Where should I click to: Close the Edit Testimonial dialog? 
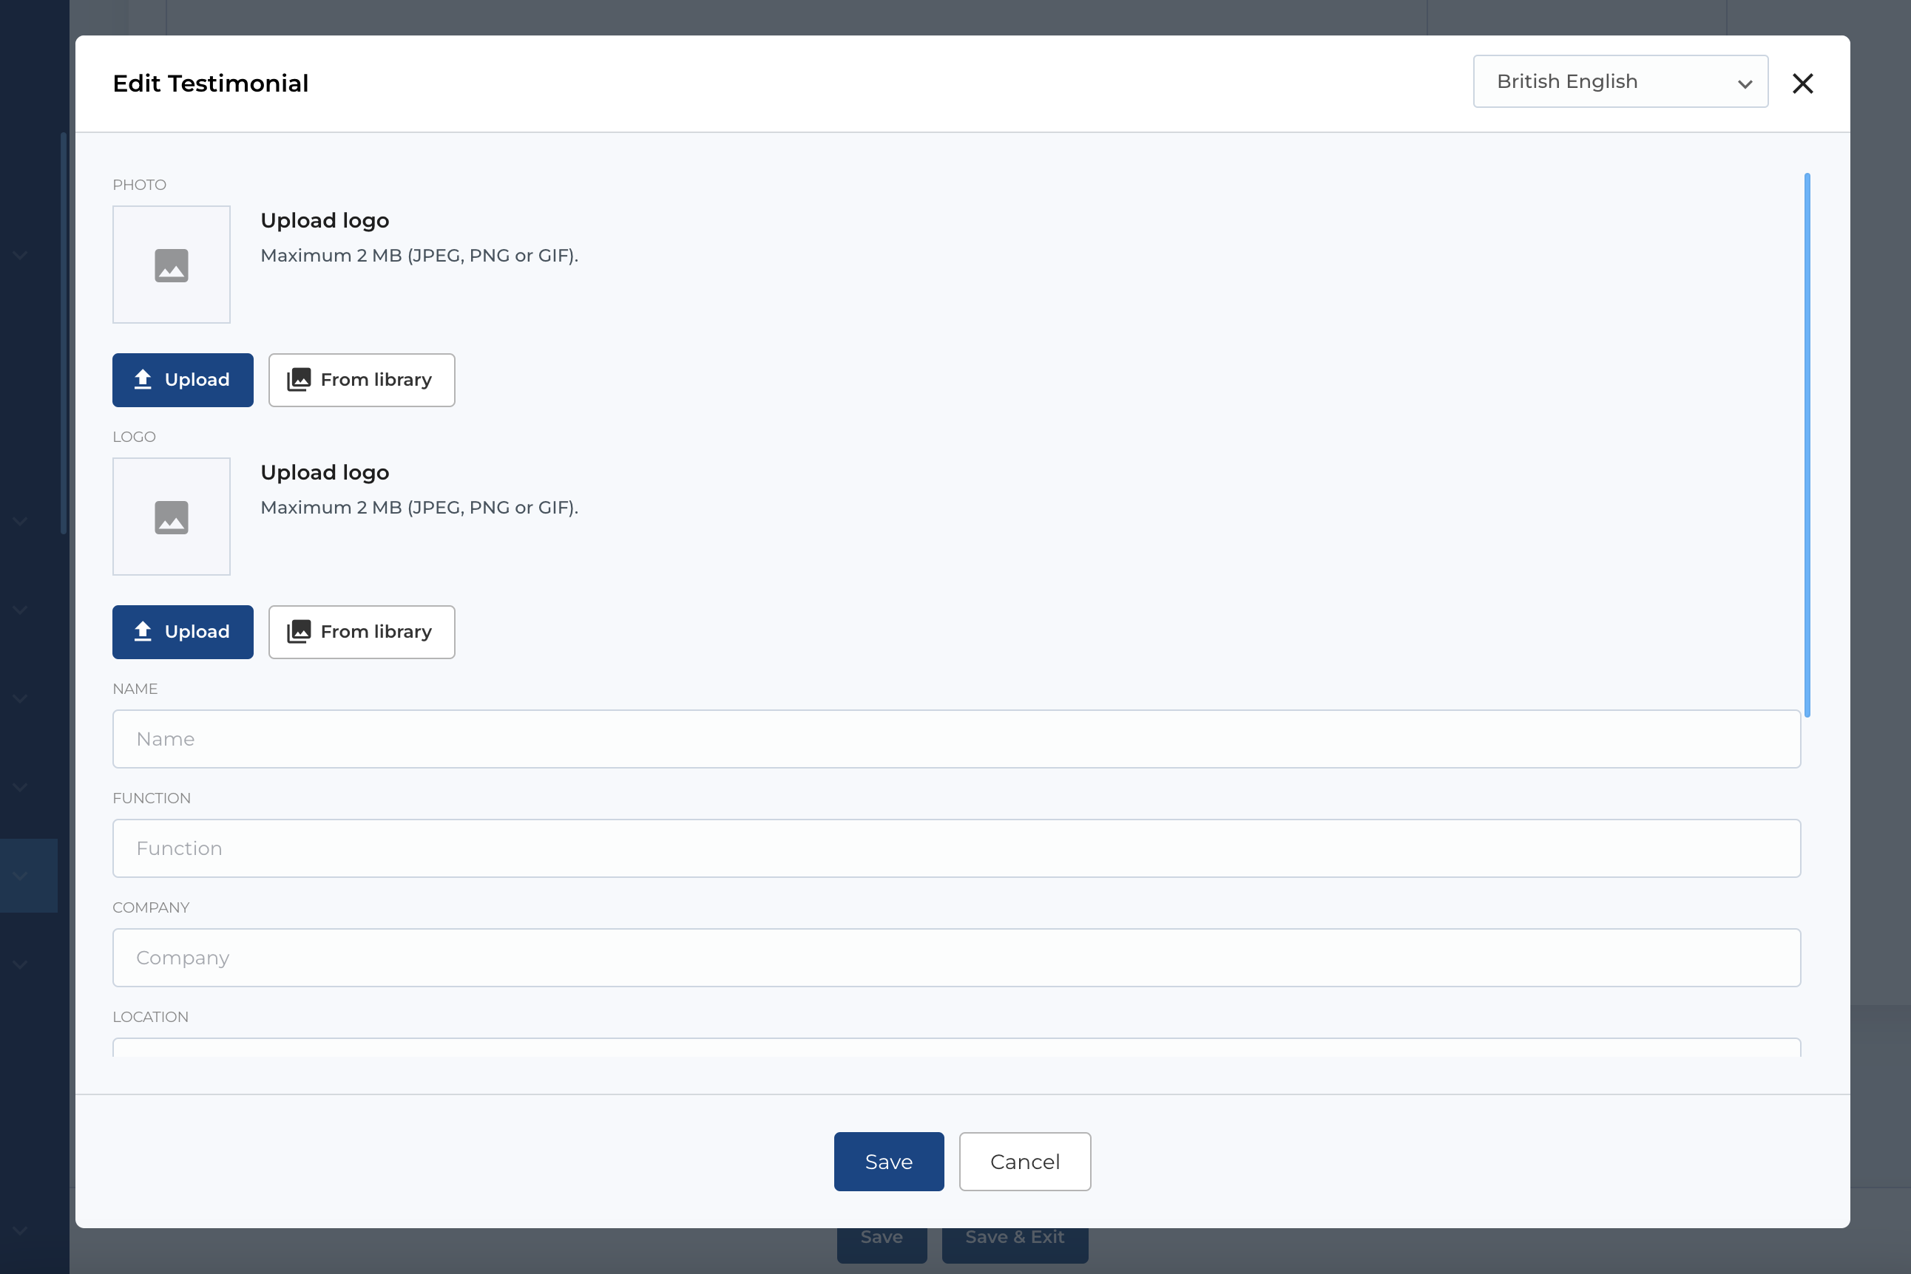(x=1802, y=83)
